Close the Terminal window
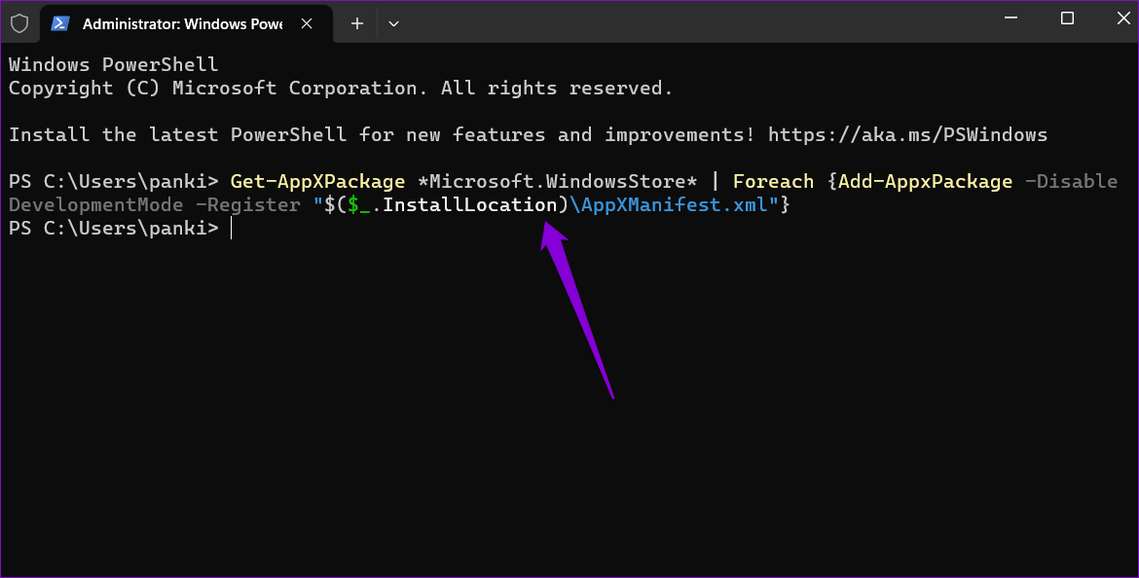Viewport: 1139px width, 578px height. (x=1123, y=18)
